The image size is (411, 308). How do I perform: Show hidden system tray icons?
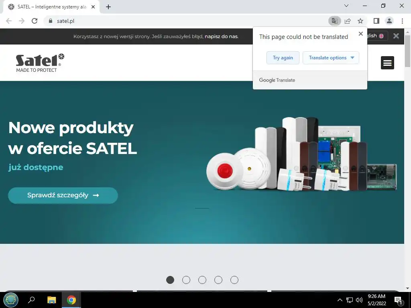340,300
